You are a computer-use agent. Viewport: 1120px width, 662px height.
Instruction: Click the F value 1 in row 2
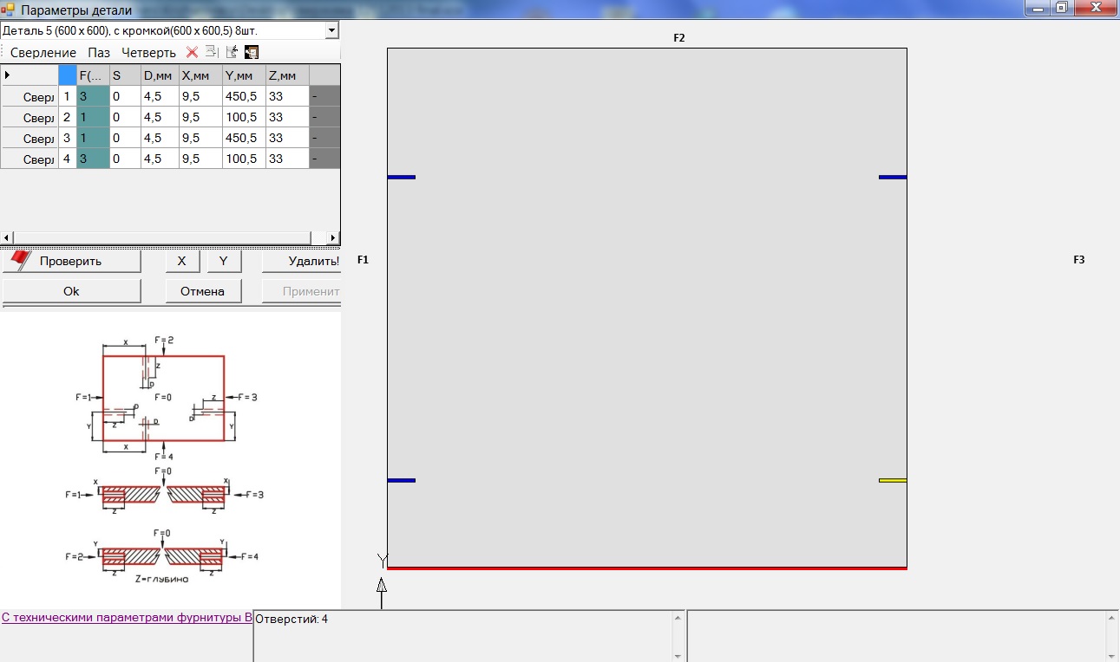(x=93, y=117)
